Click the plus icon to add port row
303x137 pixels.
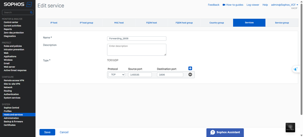pos(190,68)
